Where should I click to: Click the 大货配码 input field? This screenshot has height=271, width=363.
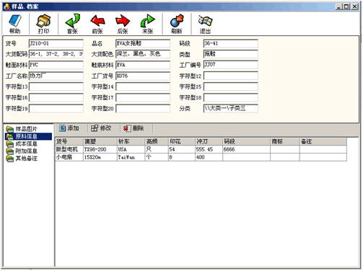click(x=56, y=54)
